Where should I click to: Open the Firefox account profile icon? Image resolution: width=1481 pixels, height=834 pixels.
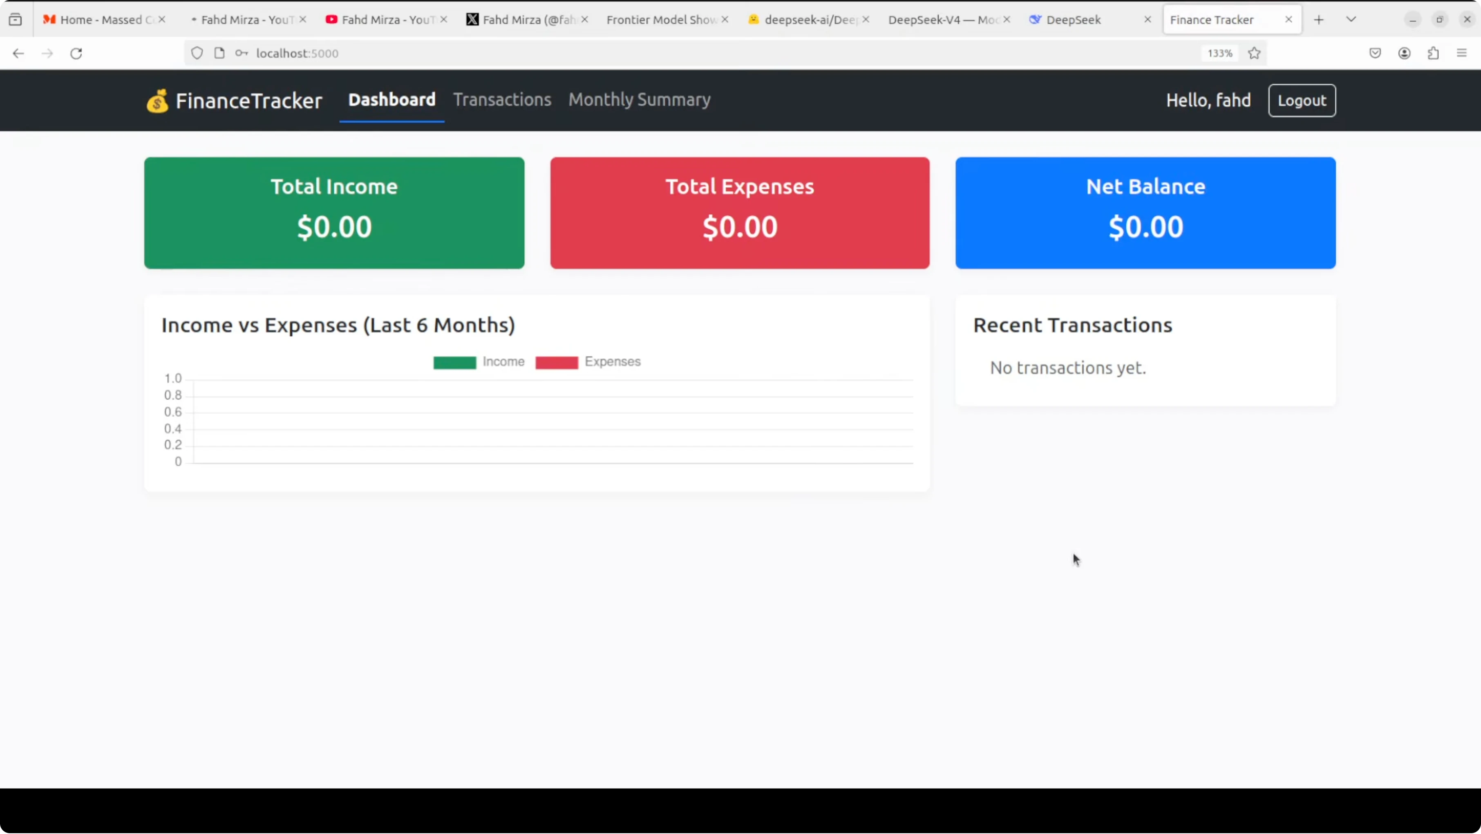[1404, 54]
